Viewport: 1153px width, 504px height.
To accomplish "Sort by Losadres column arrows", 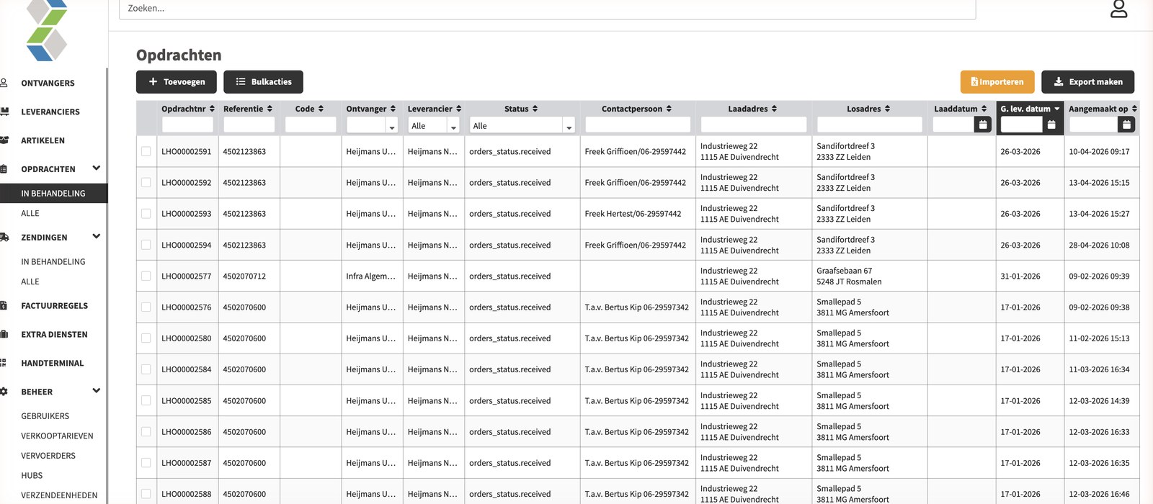I will pyautogui.click(x=887, y=109).
